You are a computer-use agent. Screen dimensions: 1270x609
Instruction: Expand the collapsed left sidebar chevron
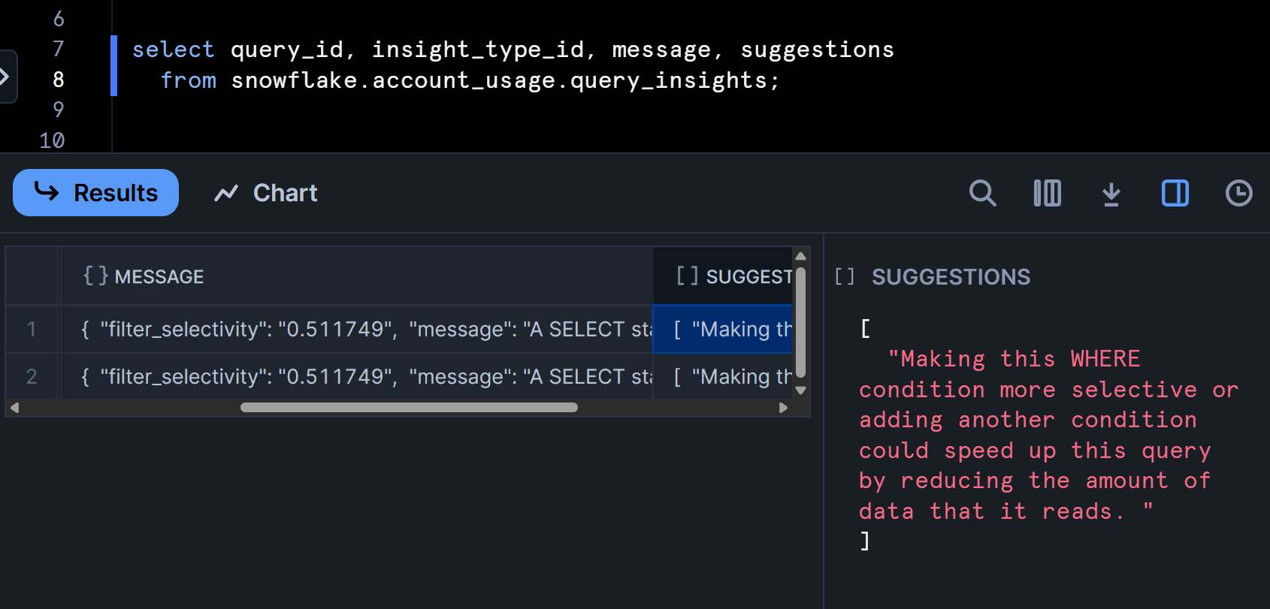[x=5, y=76]
